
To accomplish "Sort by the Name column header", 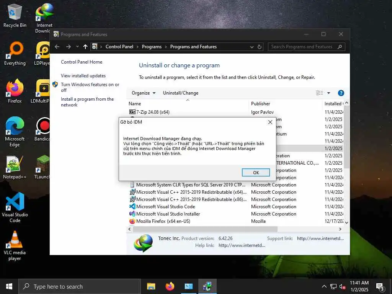I will (x=187, y=103).
